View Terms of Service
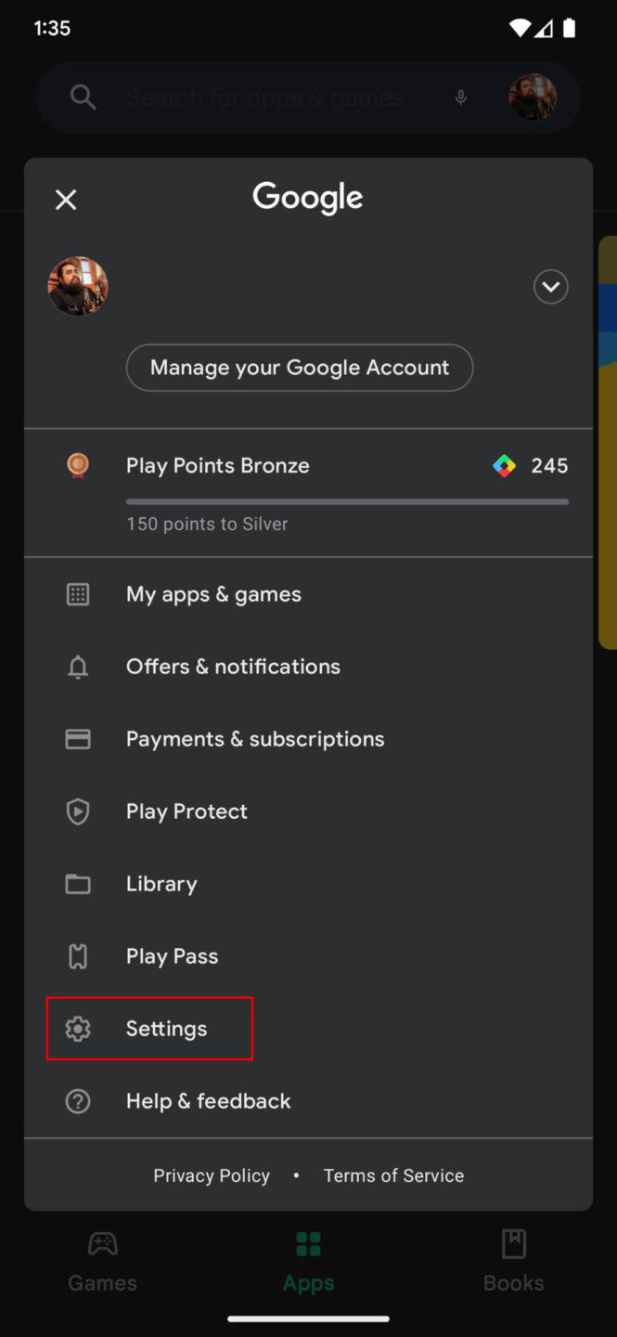Screen dimensions: 617x1337 pyautogui.click(x=393, y=1175)
